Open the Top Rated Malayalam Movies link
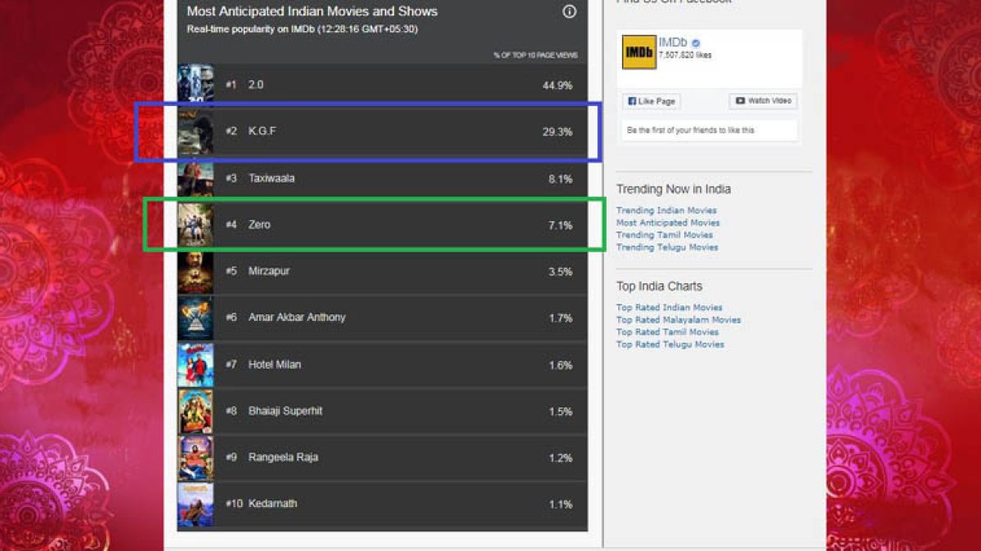Screen dimensions: 981x551 pyautogui.click(x=679, y=320)
